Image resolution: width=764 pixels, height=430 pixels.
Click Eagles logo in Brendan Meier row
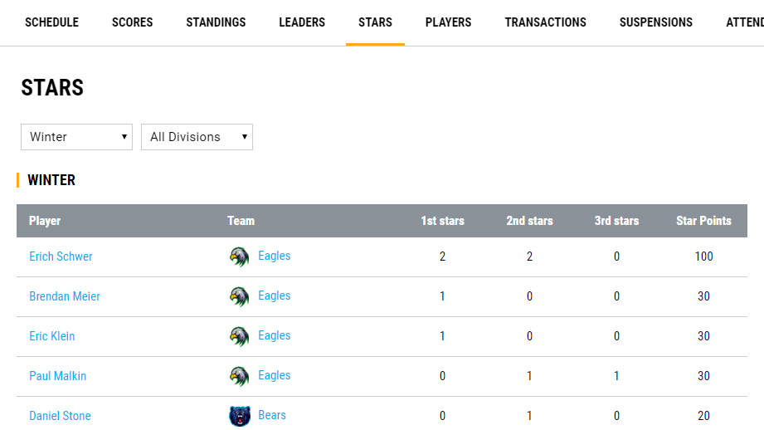click(239, 296)
